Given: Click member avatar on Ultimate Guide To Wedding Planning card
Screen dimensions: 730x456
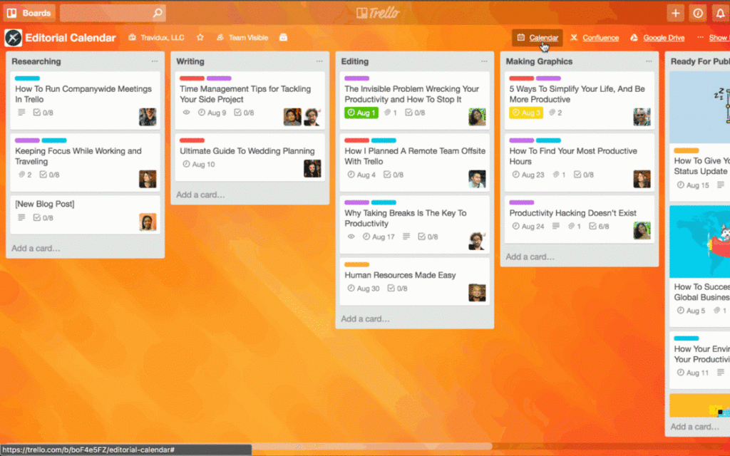Looking at the screenshot, I should (312, 168).
